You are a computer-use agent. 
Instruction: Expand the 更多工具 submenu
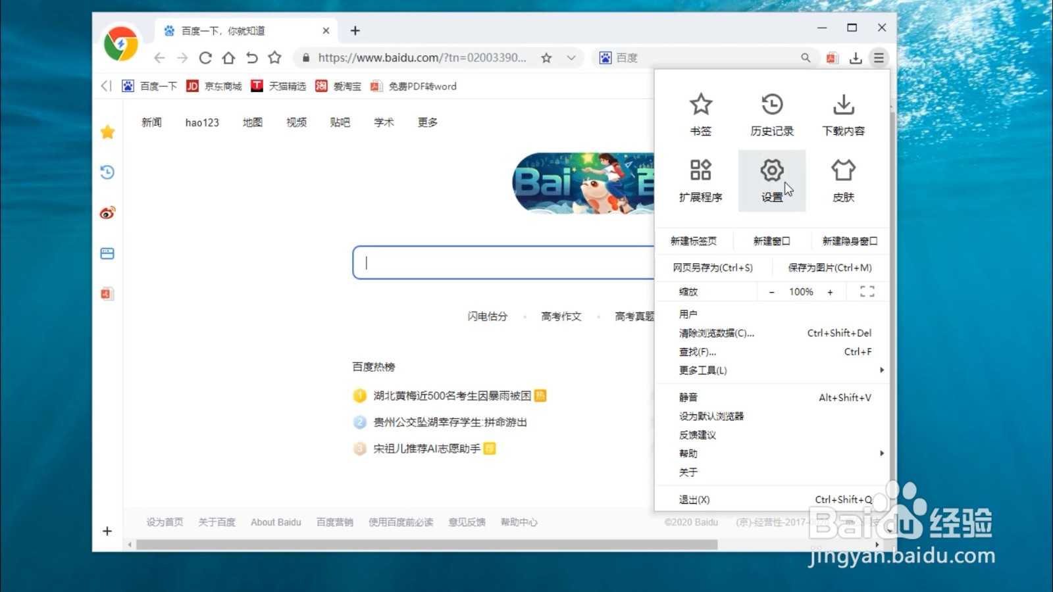[x=702, y=370]
